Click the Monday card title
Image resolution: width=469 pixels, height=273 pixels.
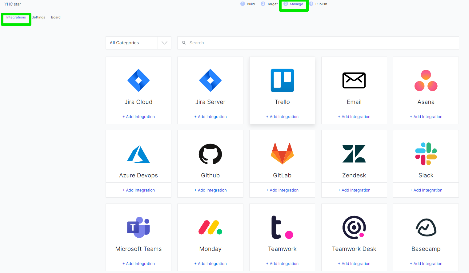click(x=210, y=249)
